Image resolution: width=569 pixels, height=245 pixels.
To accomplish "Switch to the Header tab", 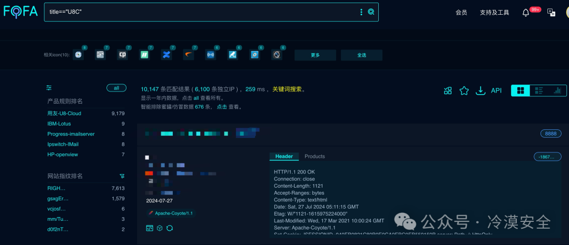I will (284, 156).
